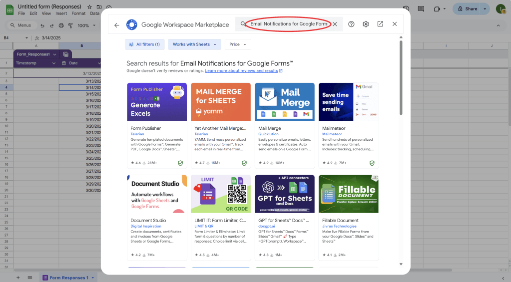Click in the Marketplace search field
This screenshot has width=511, height=282.
pos(289,24)
